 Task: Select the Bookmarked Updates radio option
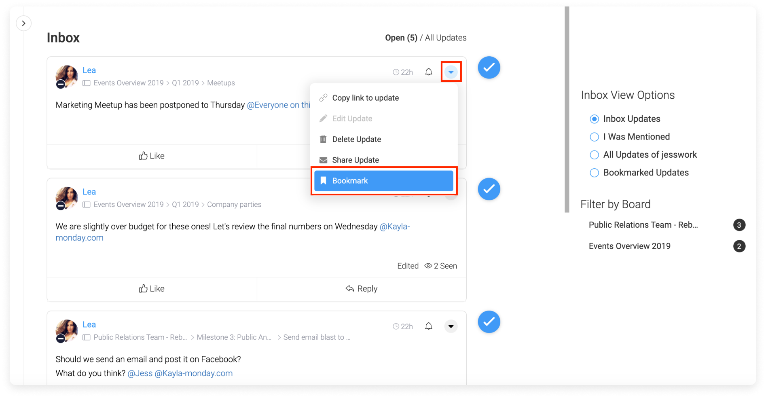[x=594, y=173]
